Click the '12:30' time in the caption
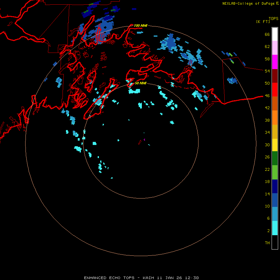The height and width of the screenshot is (280, 280). coord(192,278)
